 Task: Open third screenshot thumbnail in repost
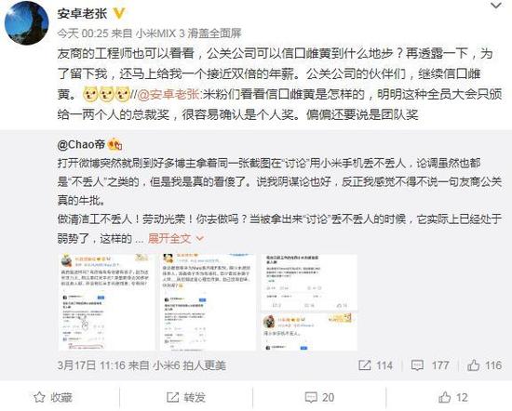(309, 302)
